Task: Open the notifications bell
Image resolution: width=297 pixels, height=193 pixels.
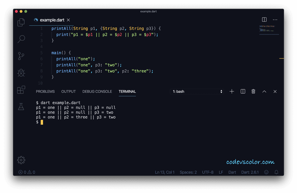Action: pyautogui.click(x=276, y=172)
